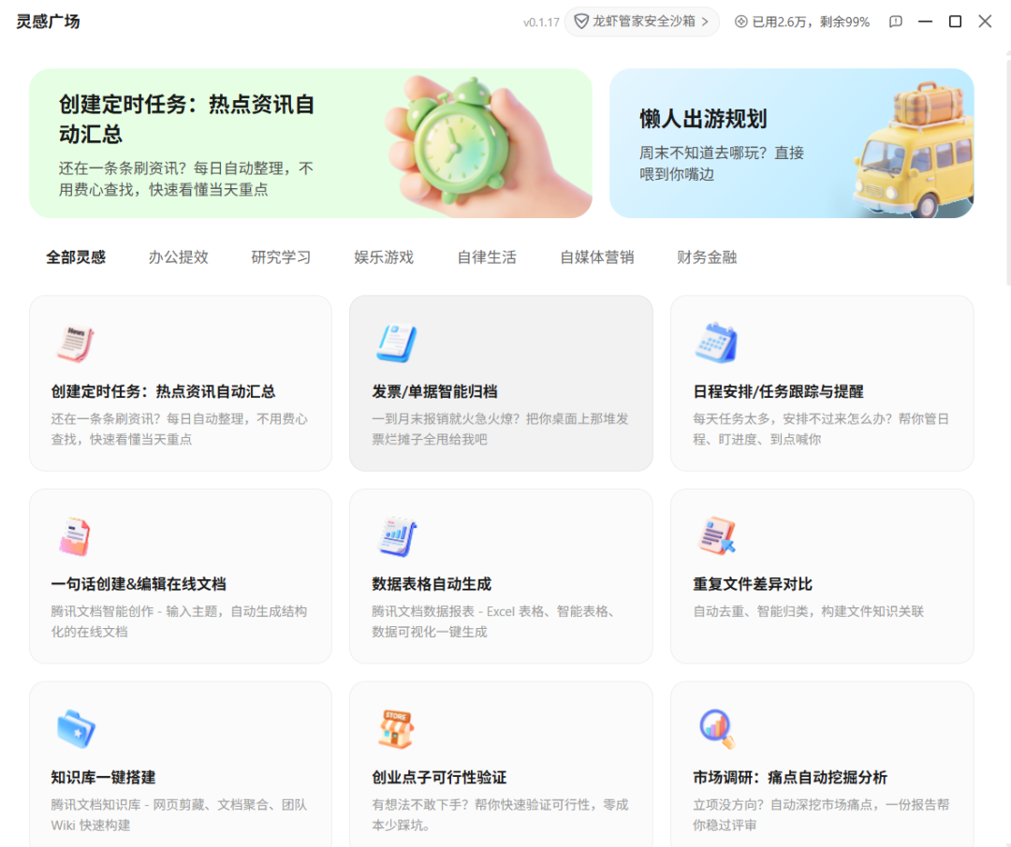Open the feedback message icon in title bar
The height and width of the screenshot is (847, 1011).
point(896,22)
